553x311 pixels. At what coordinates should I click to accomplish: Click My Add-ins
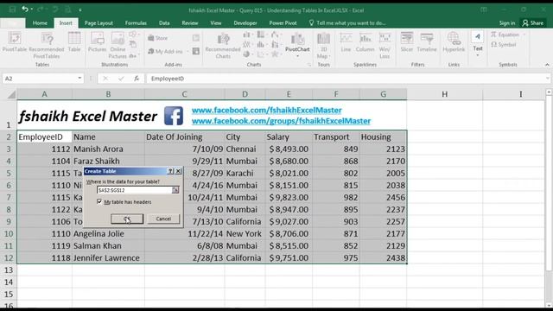(166, 52)
